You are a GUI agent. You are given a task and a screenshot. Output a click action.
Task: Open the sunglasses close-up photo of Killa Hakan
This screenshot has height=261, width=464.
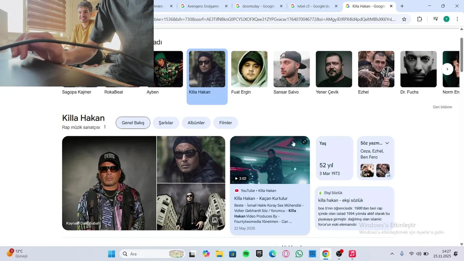point(191,159)
